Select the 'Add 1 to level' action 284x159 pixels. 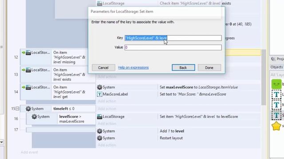coord(172,131)
